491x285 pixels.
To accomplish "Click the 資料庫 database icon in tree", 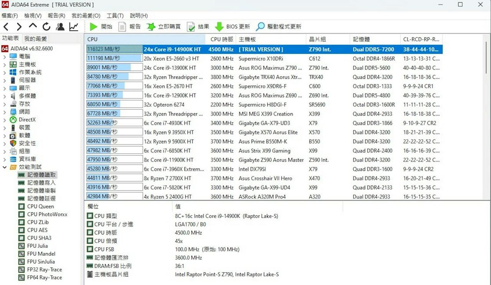I will pos(13,159).
